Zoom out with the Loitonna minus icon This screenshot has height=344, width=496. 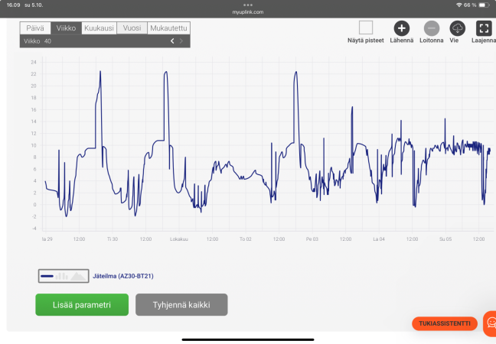point(432,28)
